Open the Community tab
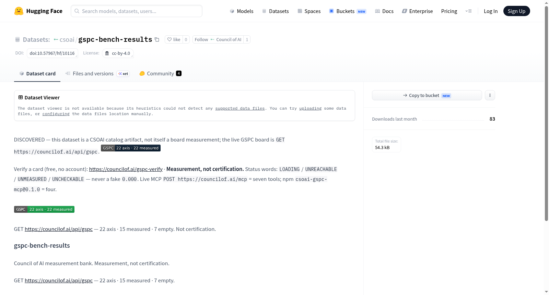This screenshot has height=295, width=549. coord(160,74)
